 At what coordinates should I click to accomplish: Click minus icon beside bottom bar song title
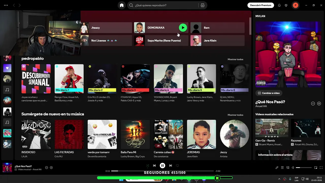tap(46, 167)
